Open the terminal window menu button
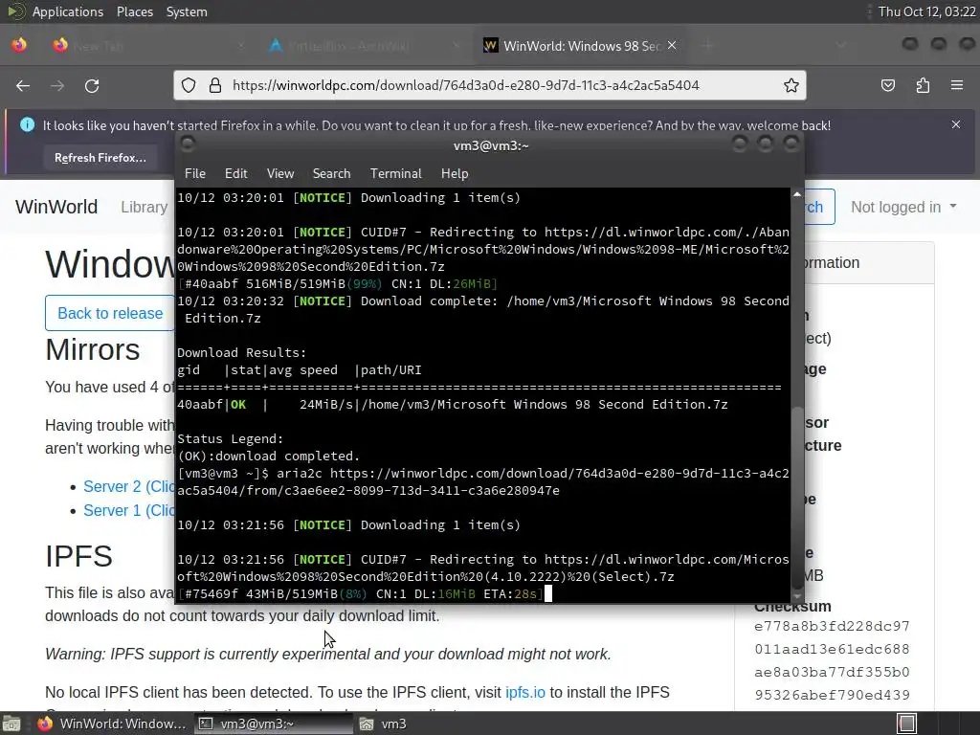The width and height of the screenshot is (980, 735). click(188, 145)
